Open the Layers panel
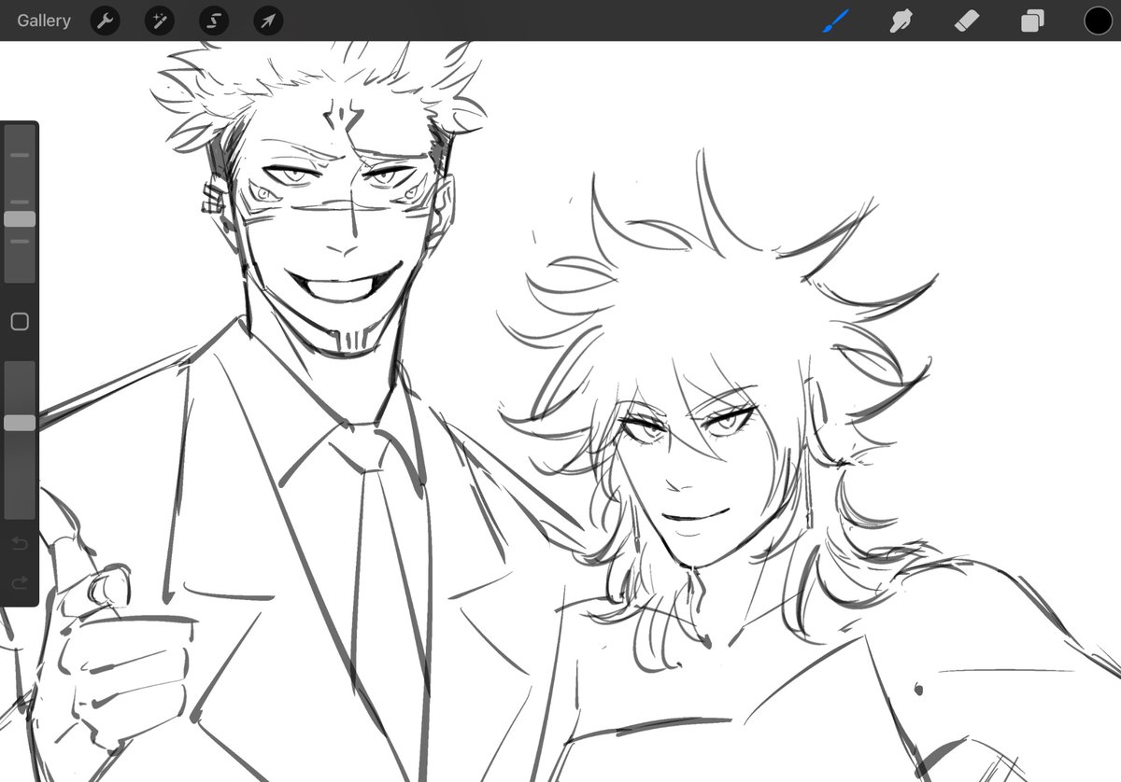1121x782 pixels. tap(1032, 21)
